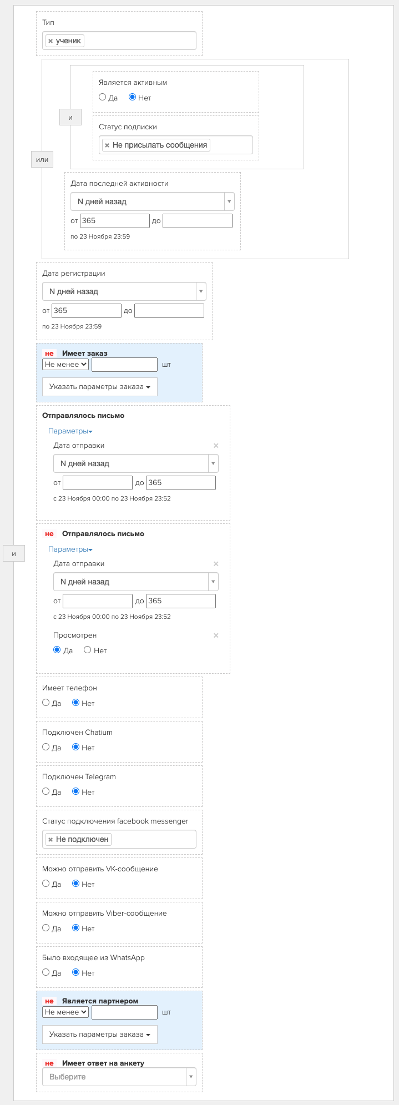
Task: Expand 'Указать параметры заказа' under Имеет заказ
Action: (100, 387)
